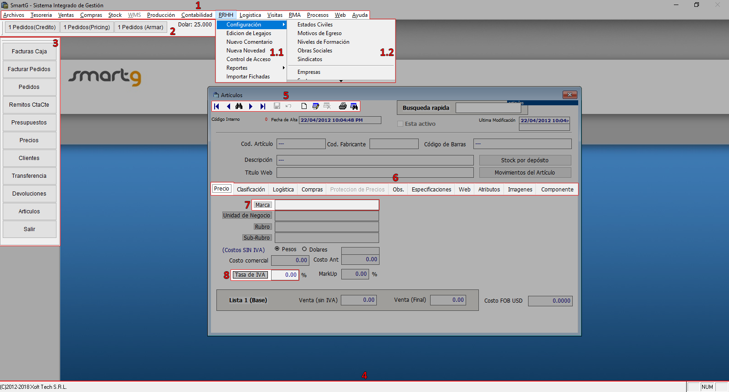Go to previous record arrow icon

click(x=228, y=106)
